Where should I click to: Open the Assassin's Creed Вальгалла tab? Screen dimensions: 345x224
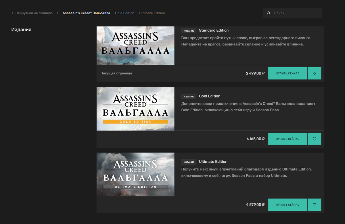click(x=86, y=13)
